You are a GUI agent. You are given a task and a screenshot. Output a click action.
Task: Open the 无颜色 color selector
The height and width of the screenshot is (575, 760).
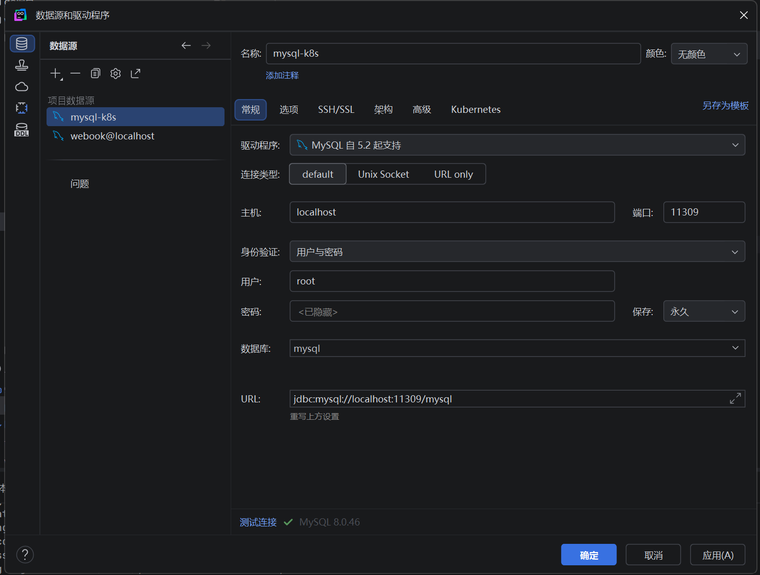[x=709, y=54]
